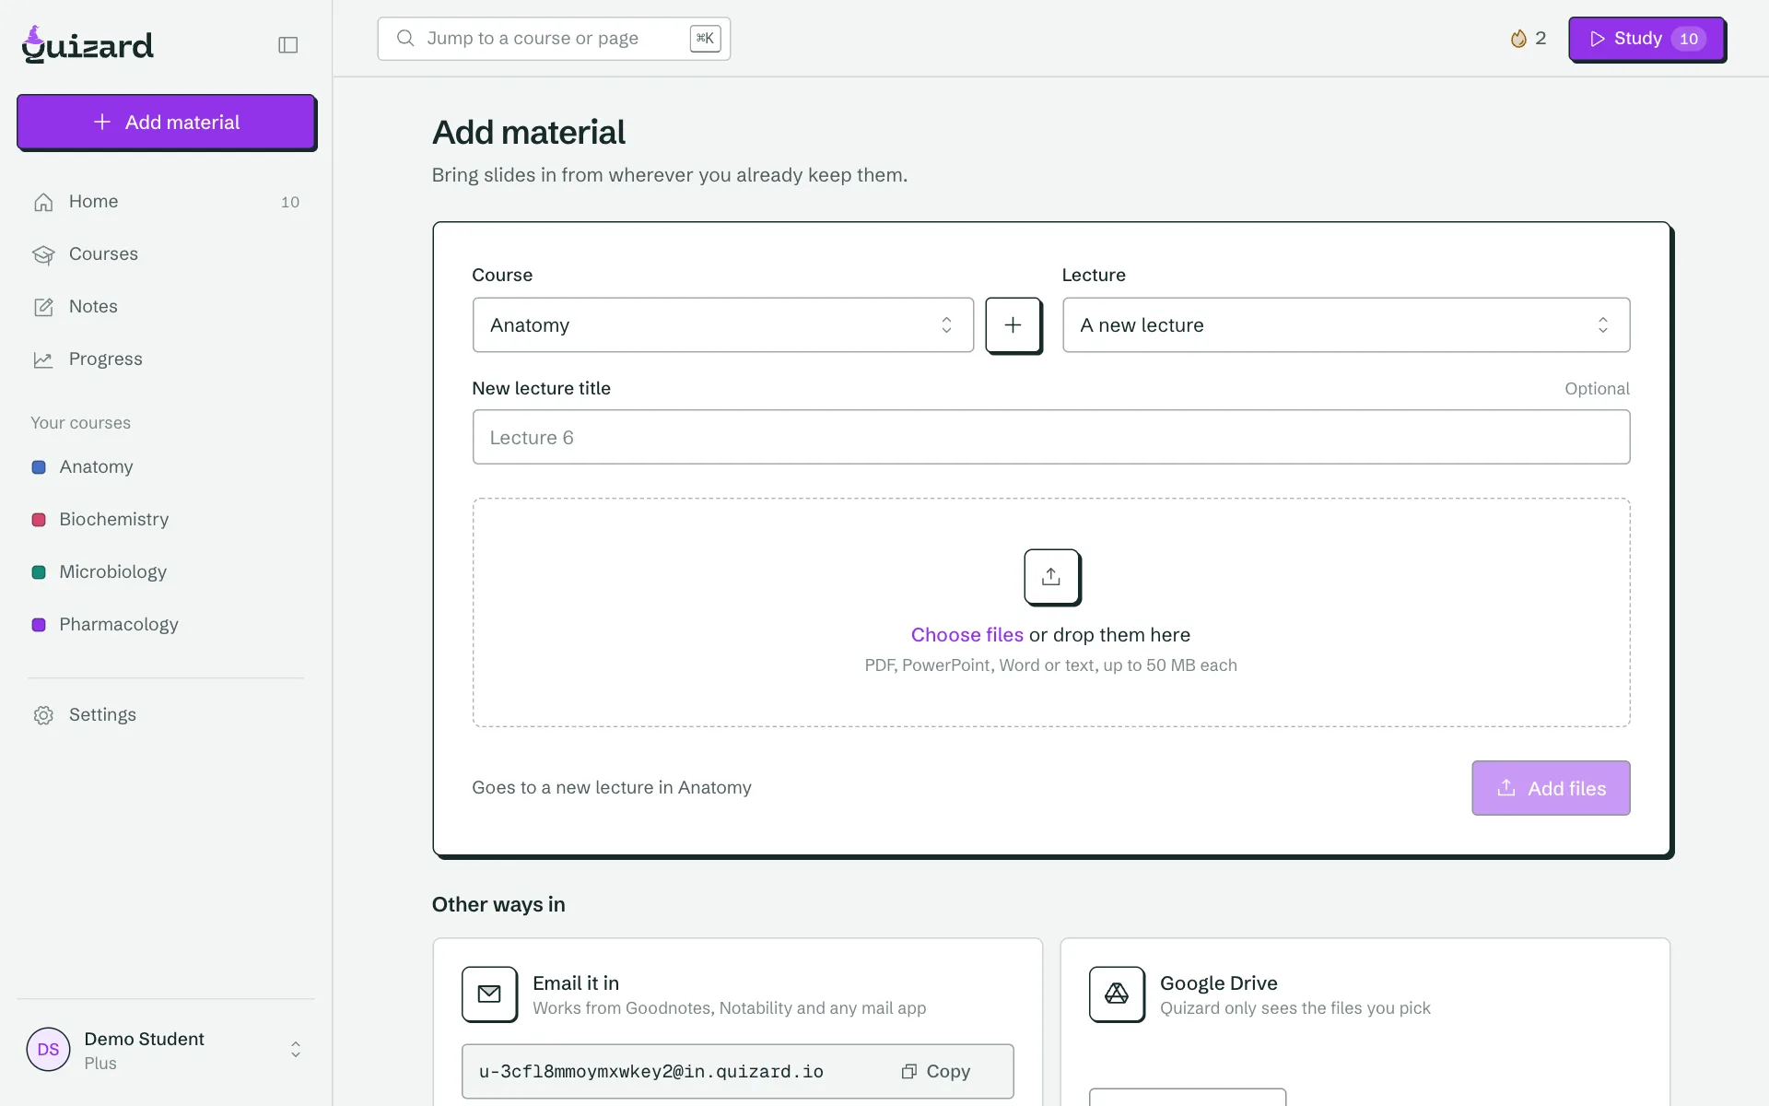1769x1106 pixels.
Task: Click the 'Plus' plan label
Action: [100, 1064]
